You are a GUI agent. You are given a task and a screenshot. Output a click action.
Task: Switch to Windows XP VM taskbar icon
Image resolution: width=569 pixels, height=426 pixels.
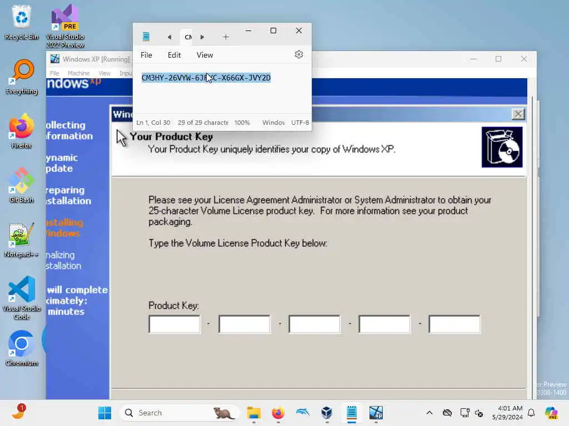point(376,413)
